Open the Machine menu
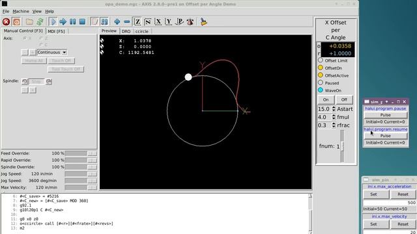 pyautogui.click(x=21, y=12)
